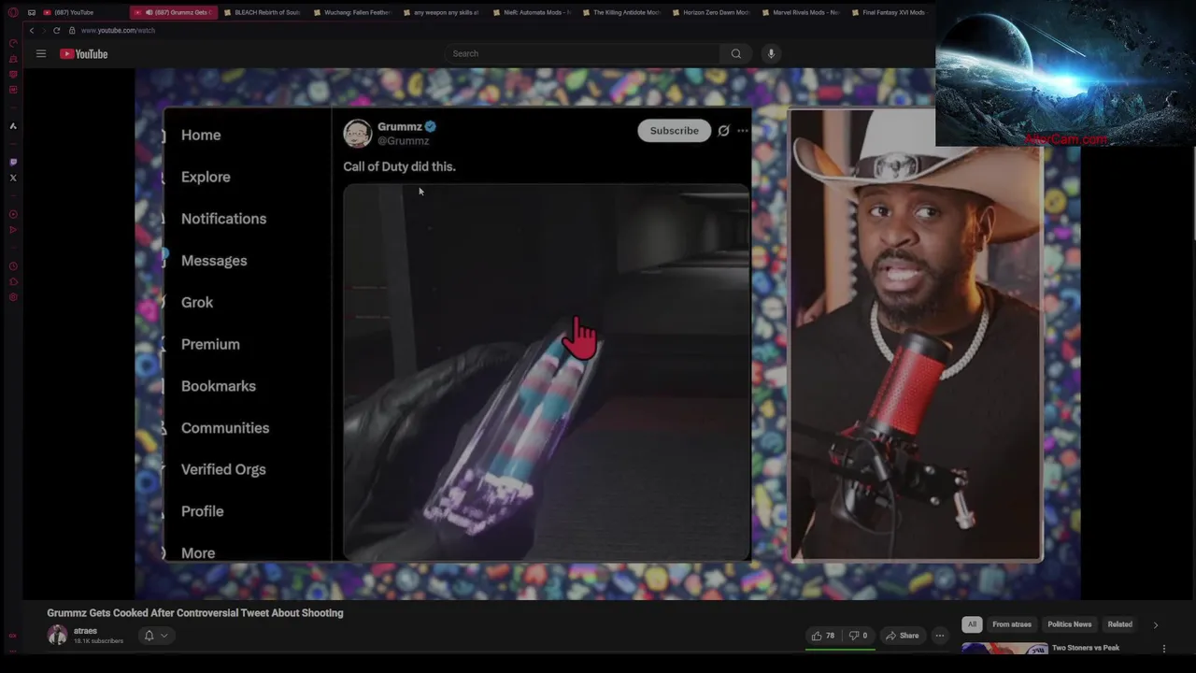This screenshot has width=1196, height=673.
Task: Switch to the BLEACH Rebirth of Souls tab
Action: pos(262,12)
